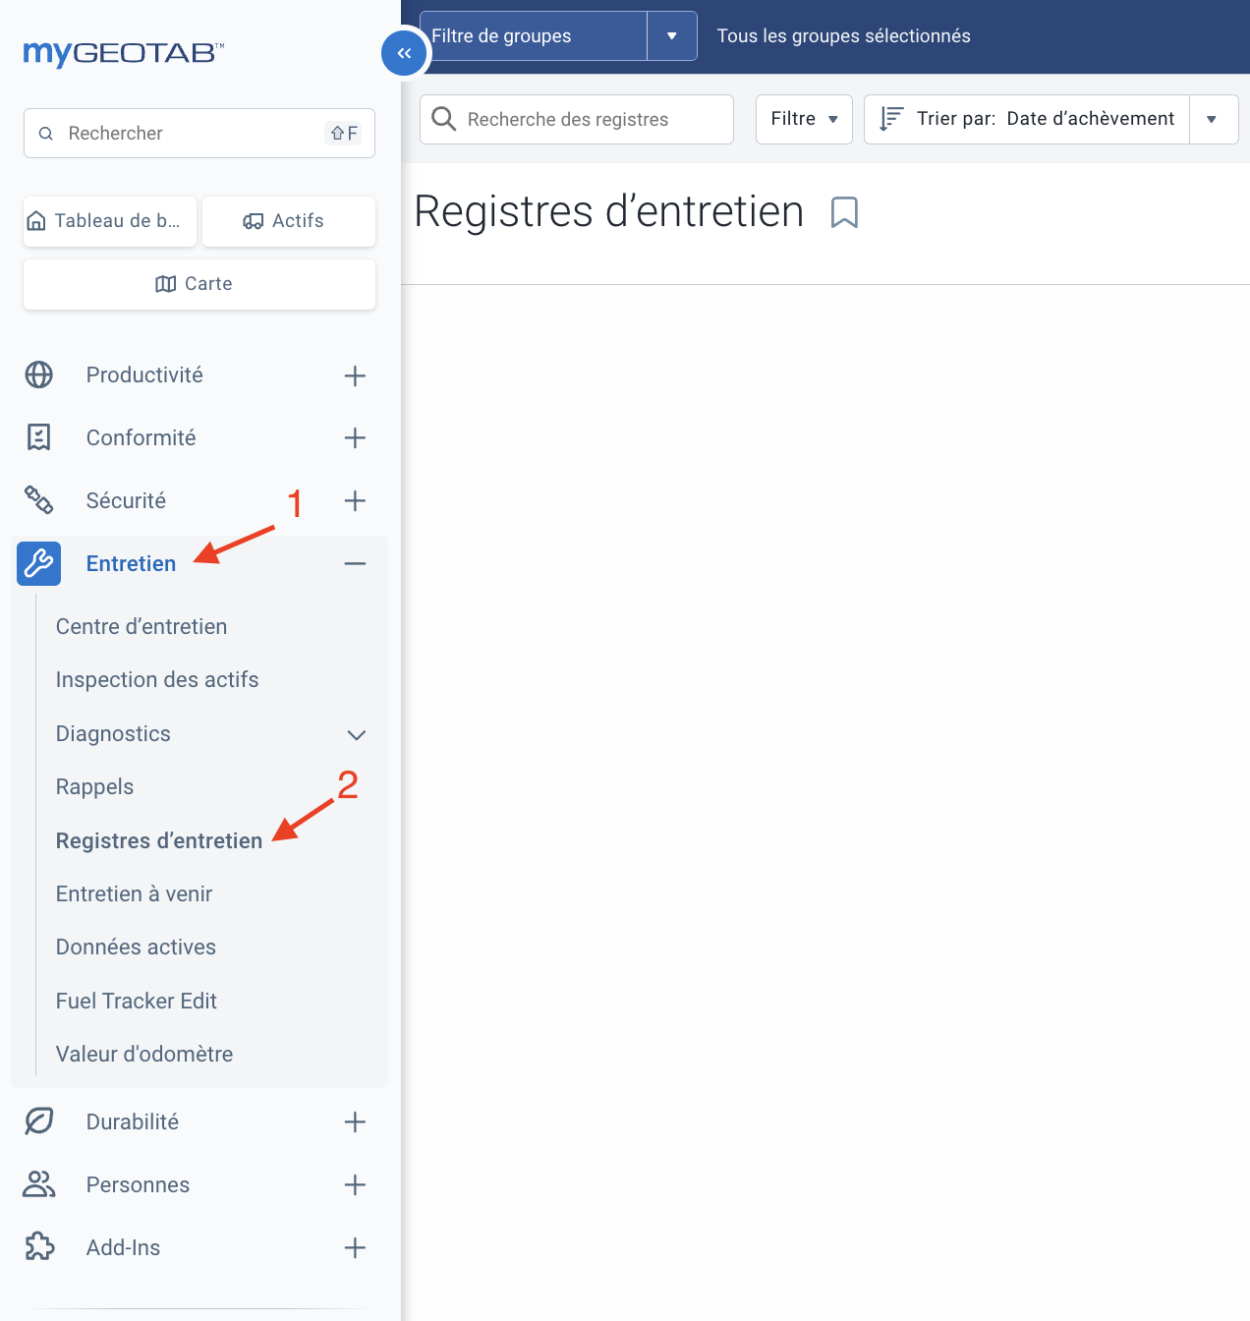
Task: Open Données actives
Action: pos(136,947)
